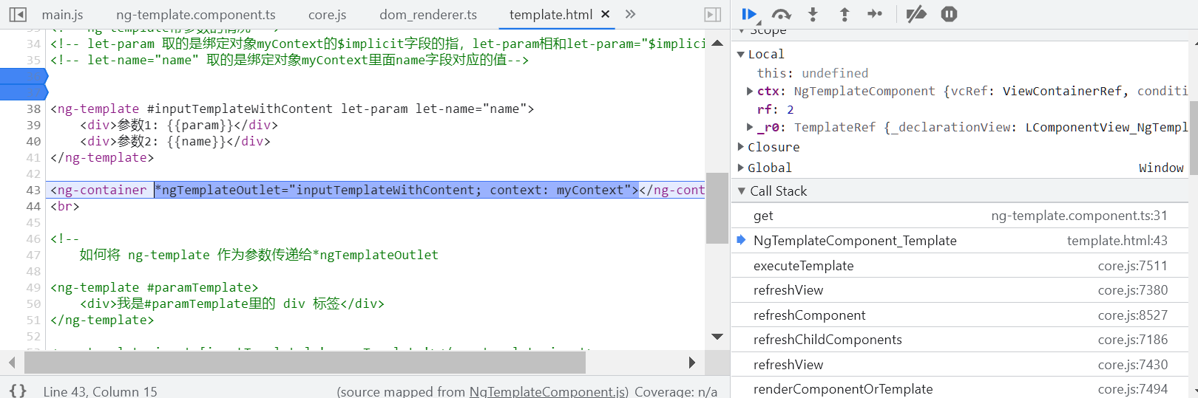The width and height of the screenshot is (1198, 398).
Task: Collapse the Scope section header
Action: click(742, 32)
